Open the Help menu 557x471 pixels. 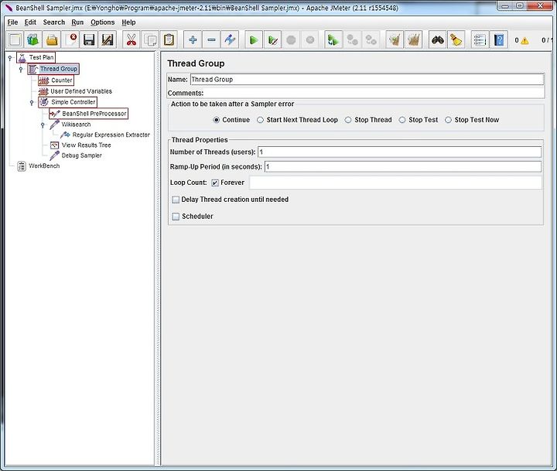pyautogui.click(x=128, y=22)
